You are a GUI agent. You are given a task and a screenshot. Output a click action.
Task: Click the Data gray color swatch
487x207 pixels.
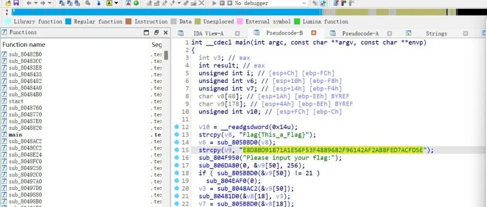click(x=174, y=22)
